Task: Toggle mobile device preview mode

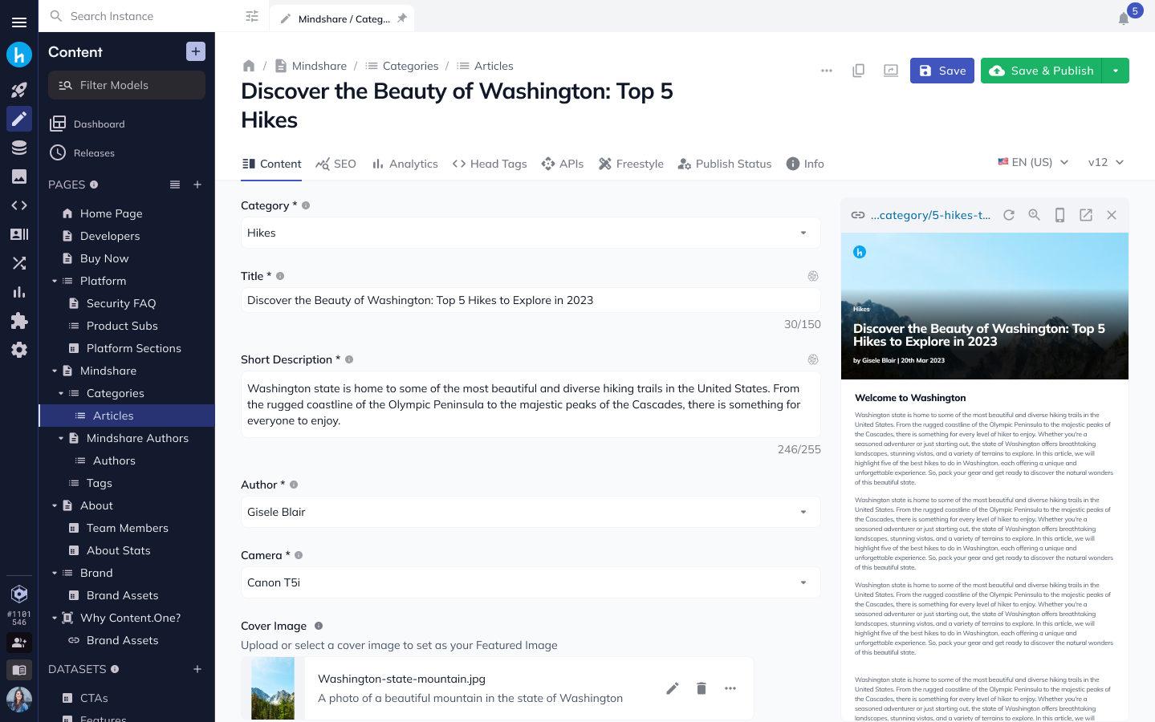Action: tap(1059, 215)
